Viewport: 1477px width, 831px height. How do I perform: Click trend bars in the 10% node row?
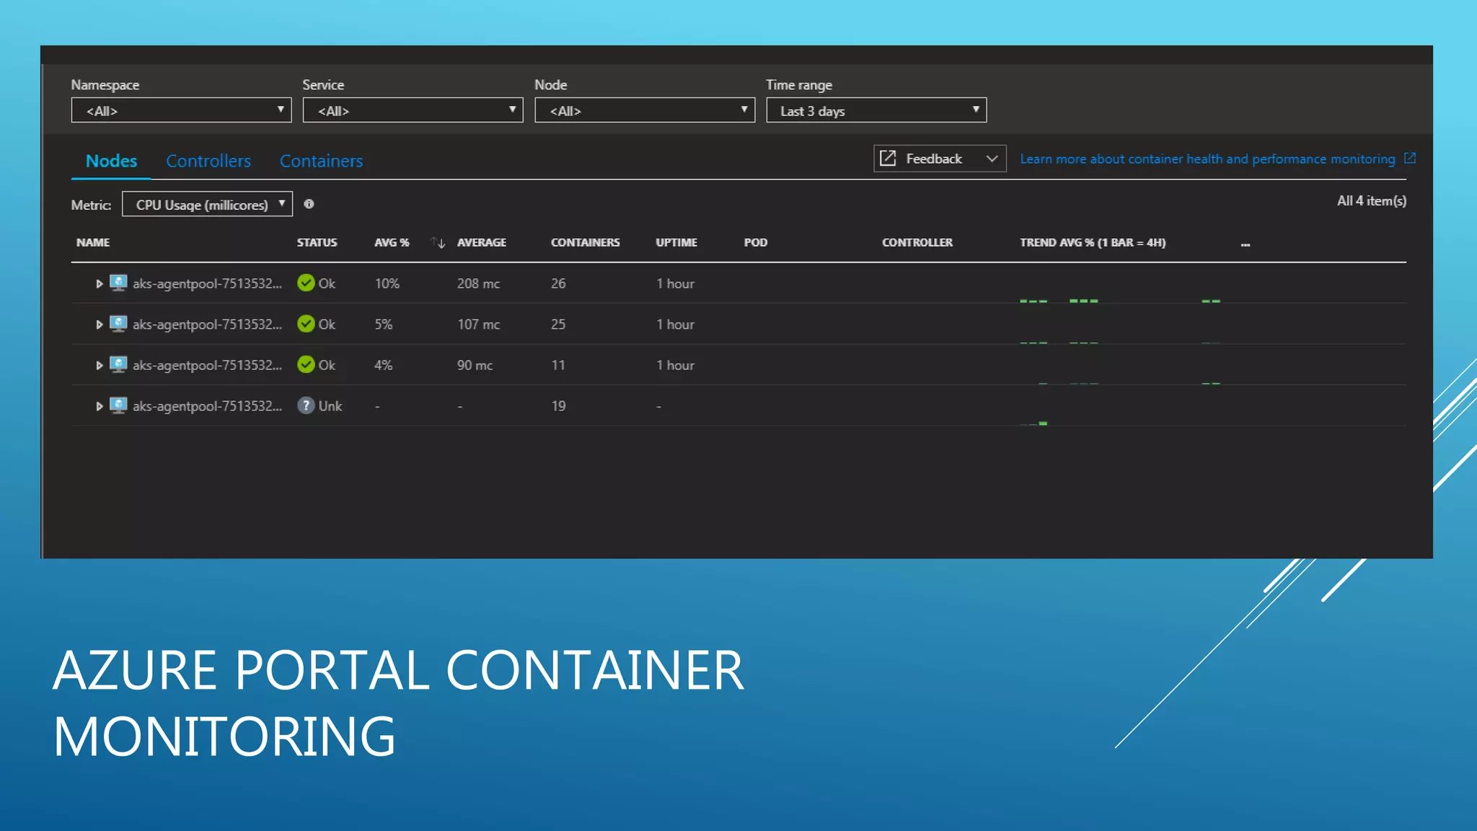(x=1119, y=300)
